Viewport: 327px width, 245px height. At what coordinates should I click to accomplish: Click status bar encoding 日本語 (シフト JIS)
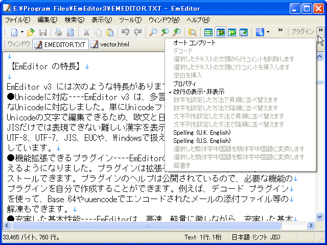point(256,237)
